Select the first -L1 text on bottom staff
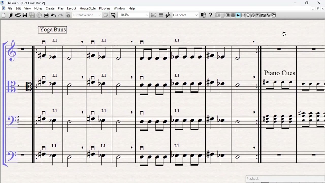Screen dimensions: 325x183 pyautogui.click(x=53, y=146)
